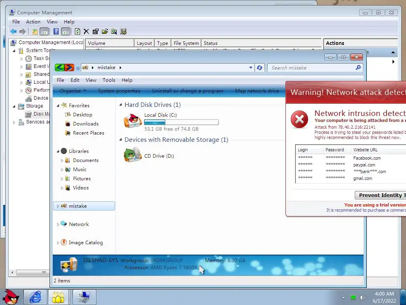Show hidden tray icons arrow

(x=344, y=297)
